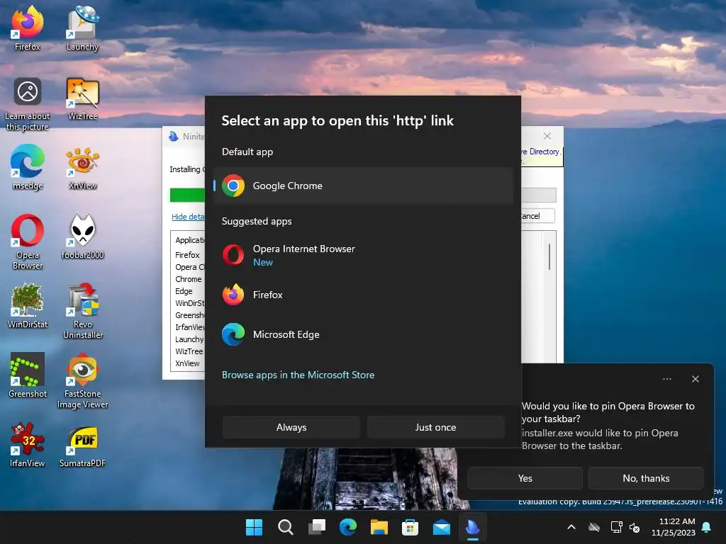
Task: Open the clock showing 11:22 AM
Action: click(x=674, y=527)
